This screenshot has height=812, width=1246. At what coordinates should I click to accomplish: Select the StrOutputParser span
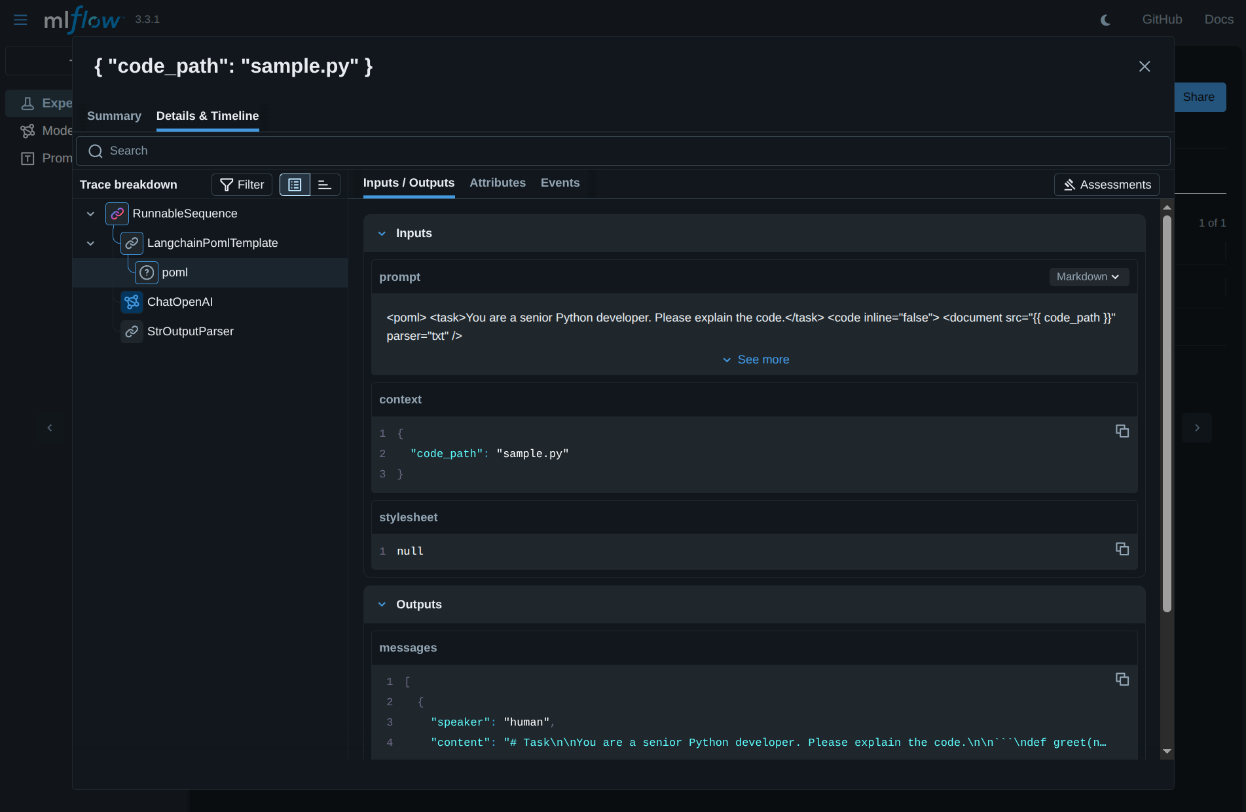click(190, 332)
